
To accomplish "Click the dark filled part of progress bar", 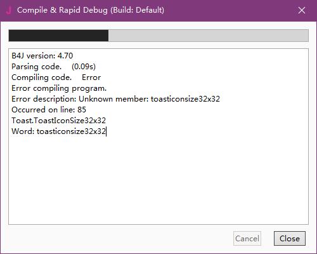I will pyautogui.click(x=58, y=36).
